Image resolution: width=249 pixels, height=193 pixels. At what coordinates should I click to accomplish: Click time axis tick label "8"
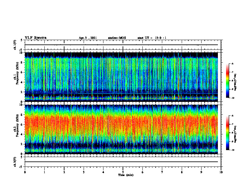(x=182, y=172)
